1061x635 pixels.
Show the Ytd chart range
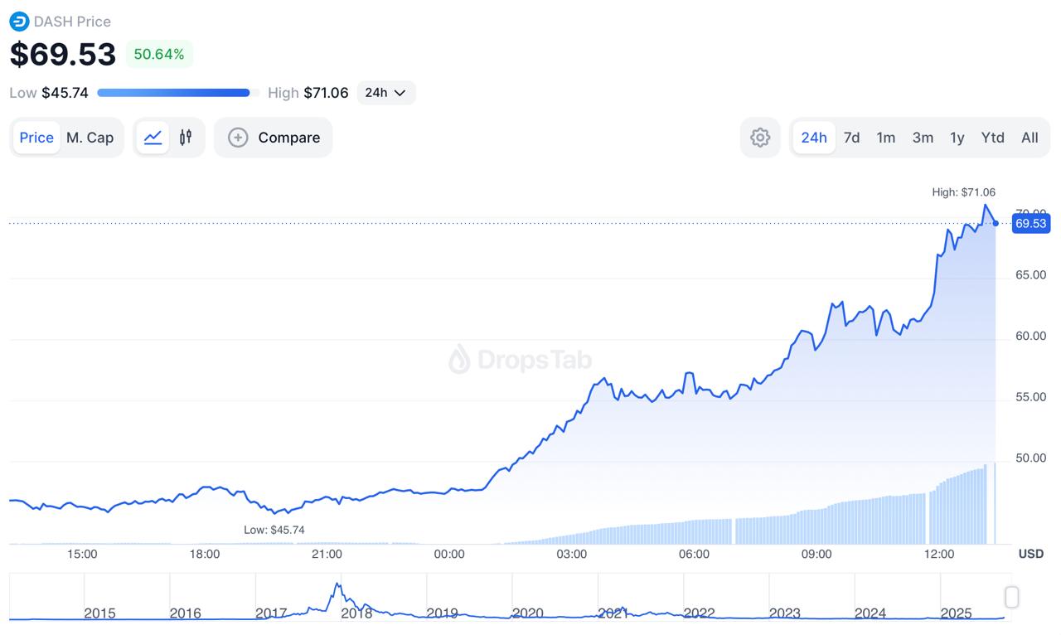point(992,138)
